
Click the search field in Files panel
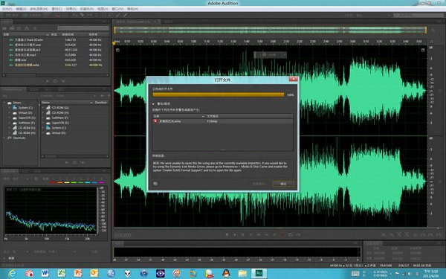(83, 28)
